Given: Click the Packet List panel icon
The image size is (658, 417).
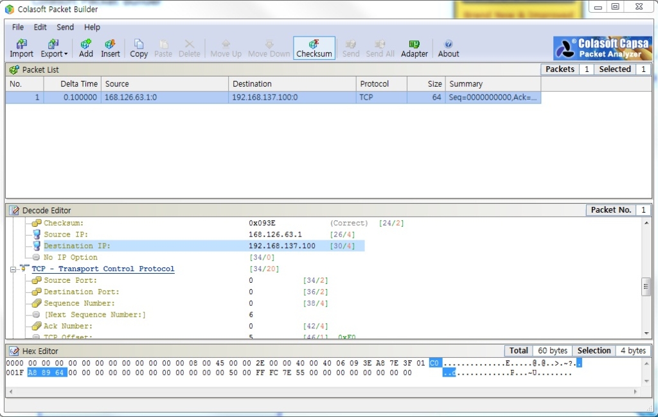Looking at the screenshot, I should tap(14, 69).
